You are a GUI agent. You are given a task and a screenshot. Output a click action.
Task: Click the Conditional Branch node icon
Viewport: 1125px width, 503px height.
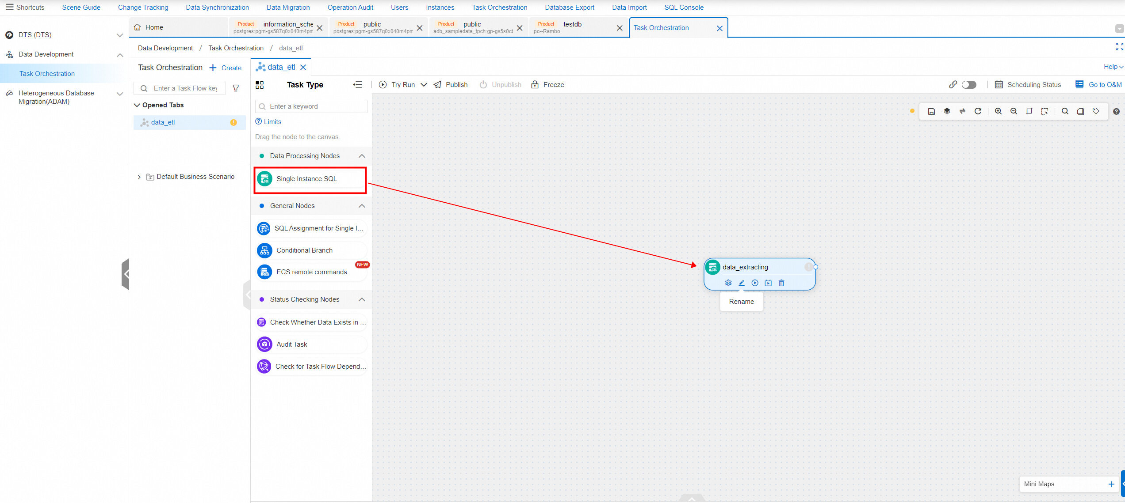pos(264,250)
